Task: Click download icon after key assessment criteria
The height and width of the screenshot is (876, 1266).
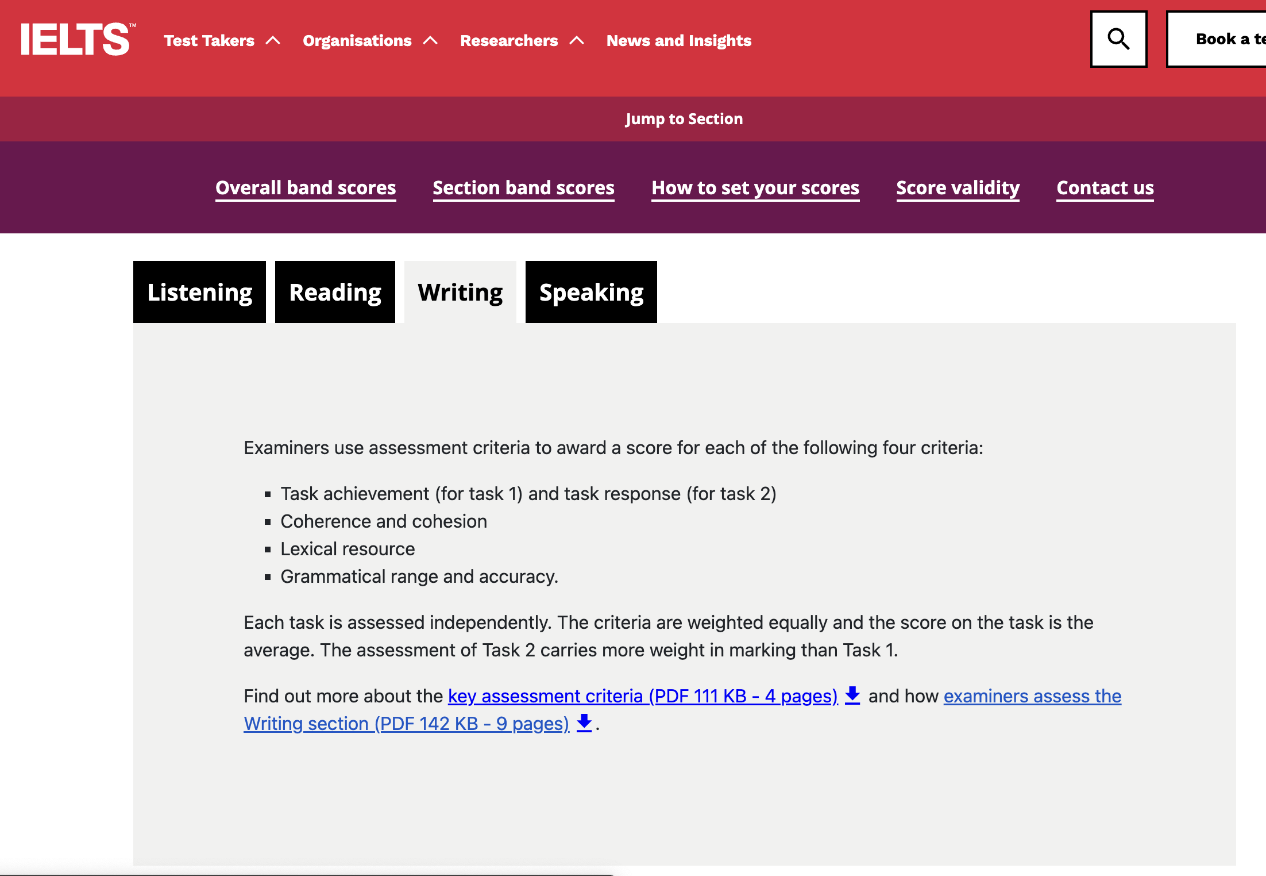Action: coord(852,695)
